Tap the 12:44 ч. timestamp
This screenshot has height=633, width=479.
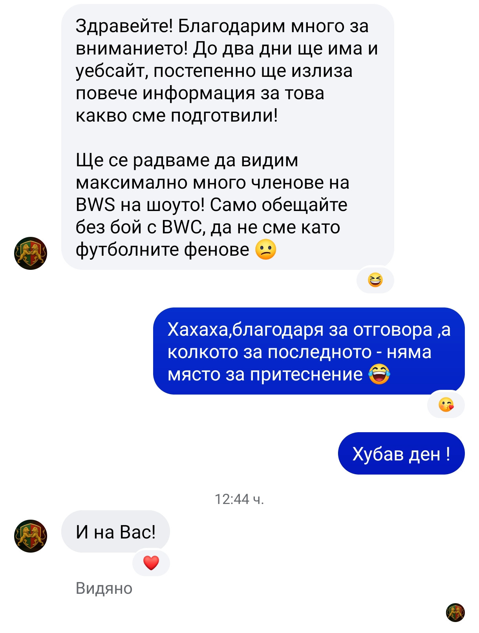tap(239, 499)
